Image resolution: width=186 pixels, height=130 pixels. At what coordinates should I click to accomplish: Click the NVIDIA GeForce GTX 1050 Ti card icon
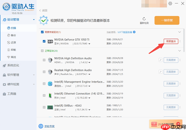50,41
